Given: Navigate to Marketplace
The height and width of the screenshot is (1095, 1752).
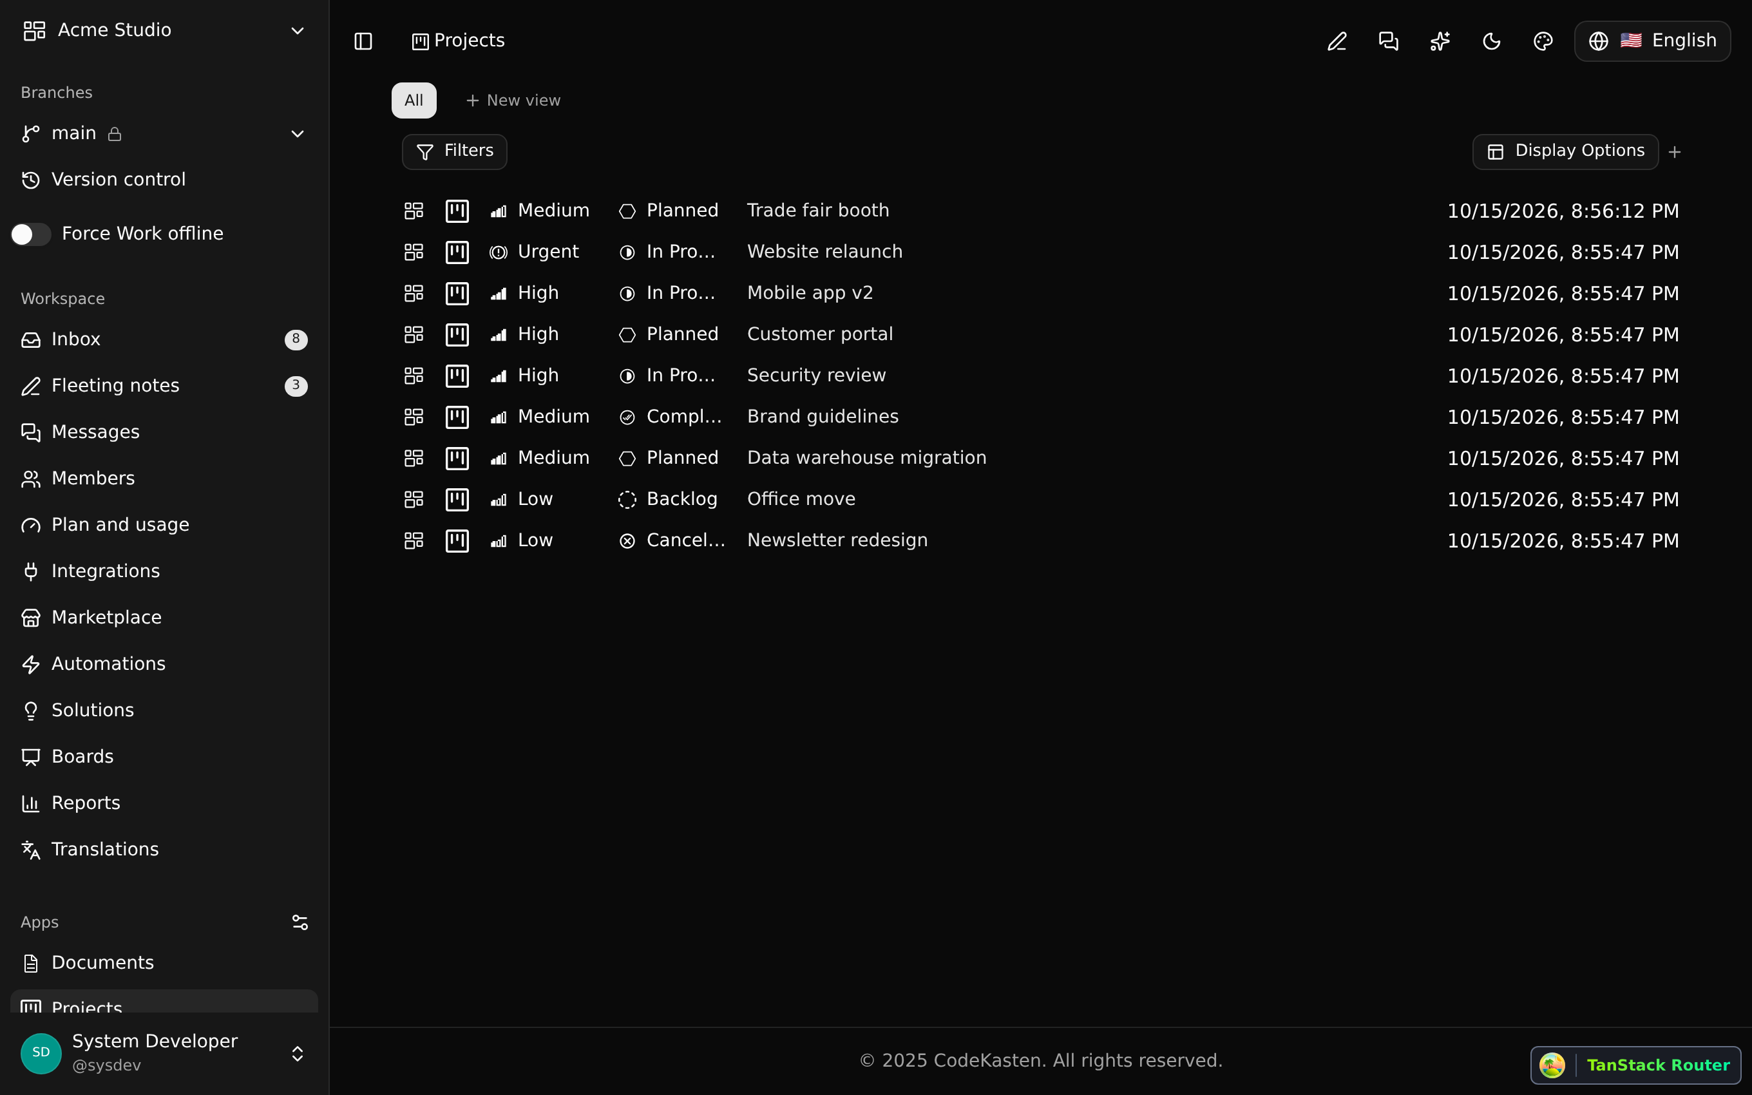Looking at the screenshot, I should point(164,617).
